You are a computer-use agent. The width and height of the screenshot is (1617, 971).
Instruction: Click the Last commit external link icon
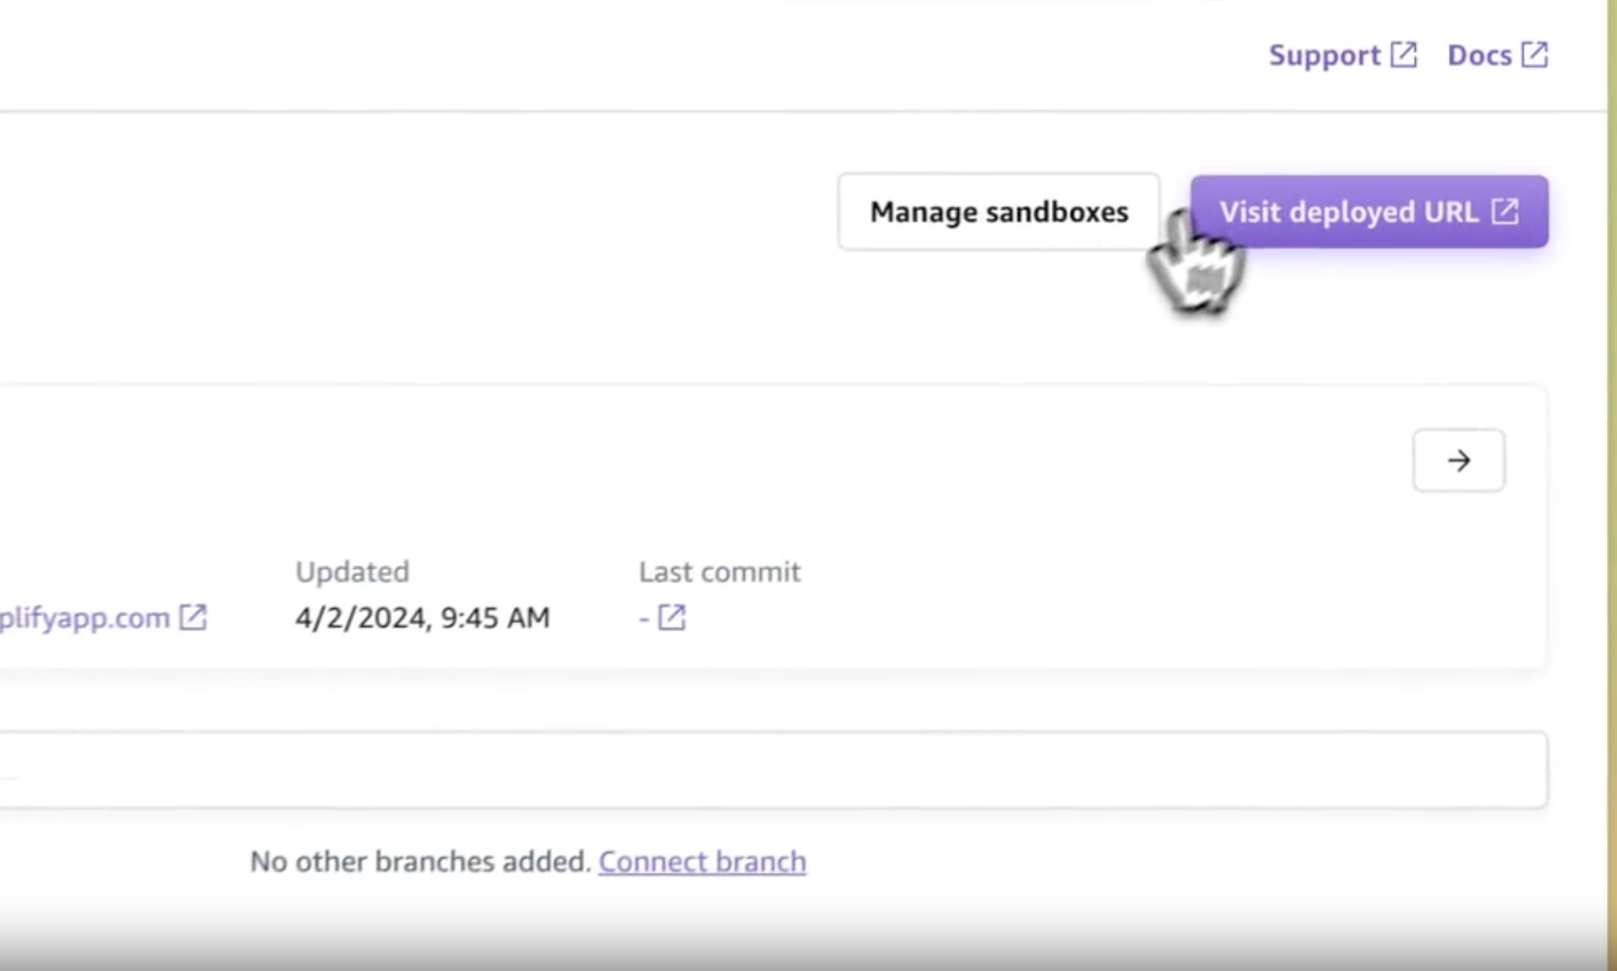tap(671, 617)
